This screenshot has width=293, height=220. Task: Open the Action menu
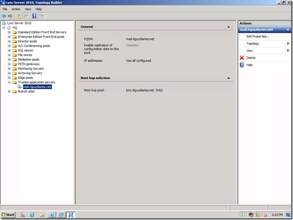click(16, 9)
